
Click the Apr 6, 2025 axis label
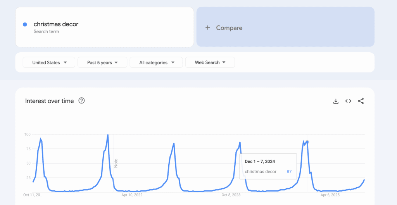[330, 195]
